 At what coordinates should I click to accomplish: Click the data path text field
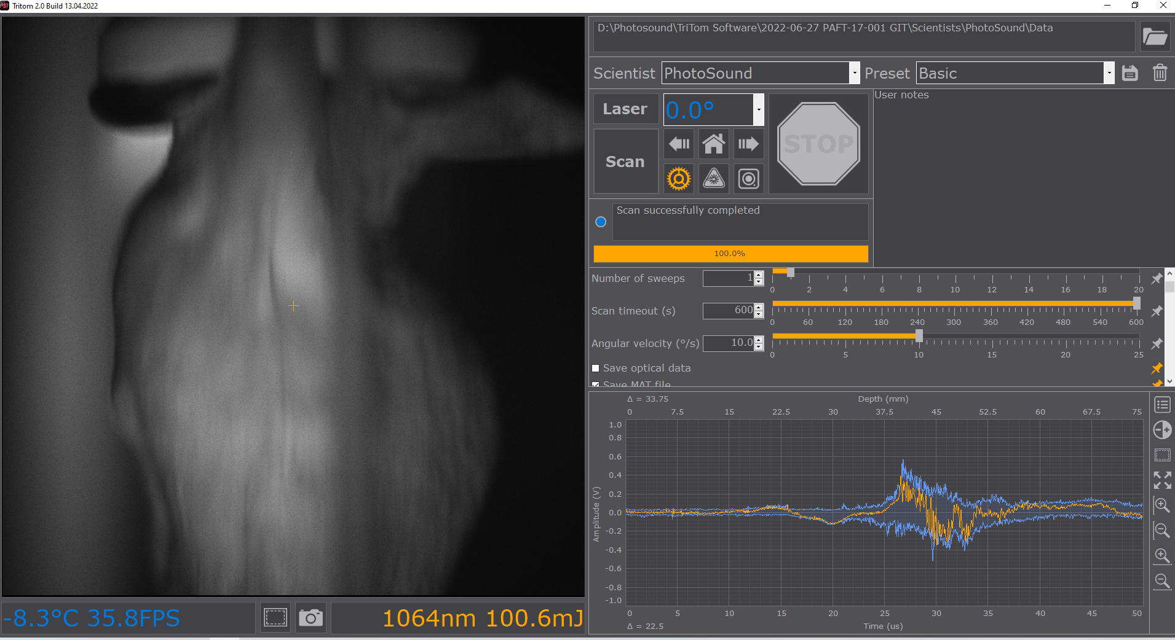point(864,37)
